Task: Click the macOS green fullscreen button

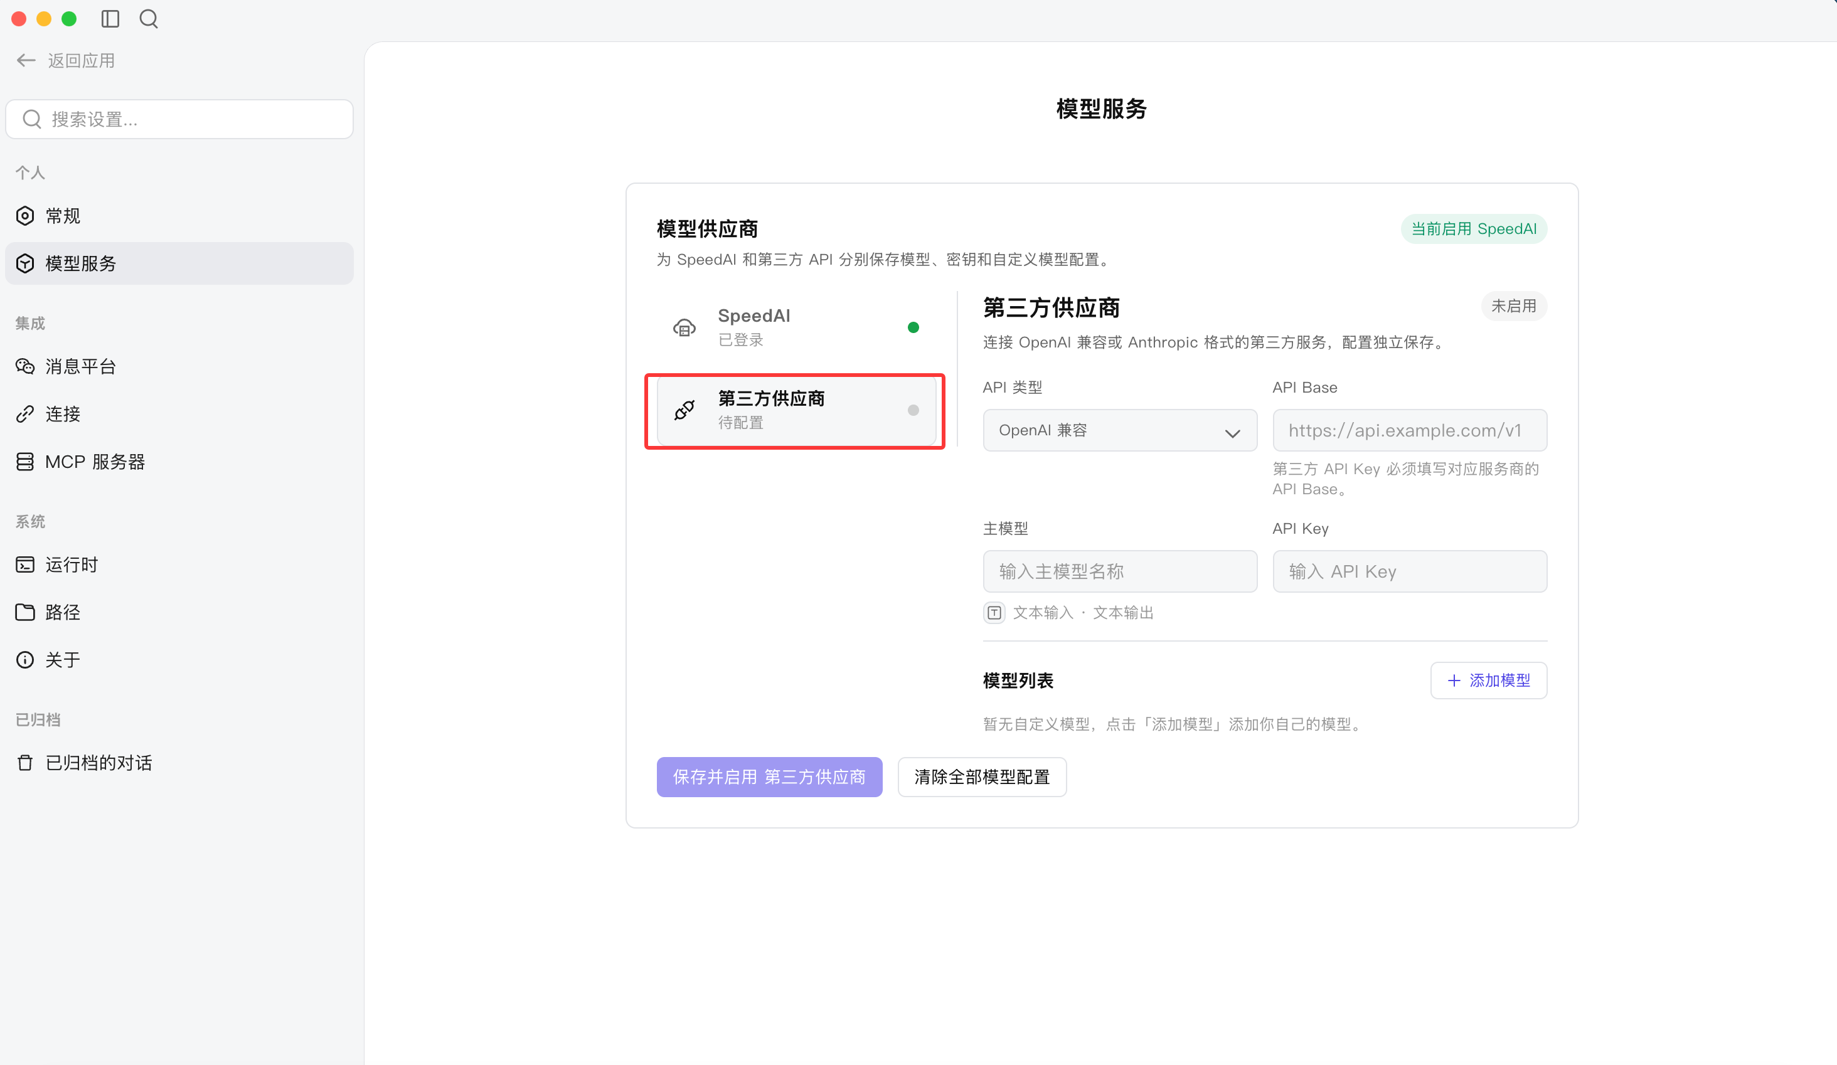Action: (69, 19)
